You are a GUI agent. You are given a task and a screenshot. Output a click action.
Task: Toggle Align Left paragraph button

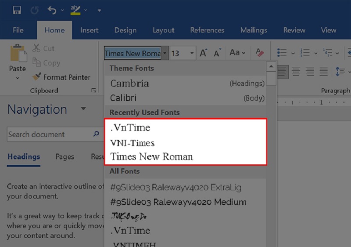[x=282, y=72]
